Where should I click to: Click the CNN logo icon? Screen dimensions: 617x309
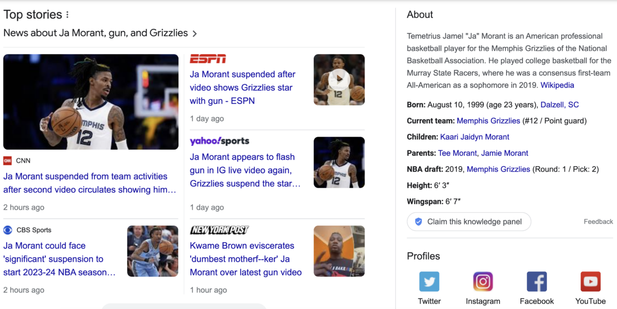pos(8,160)
